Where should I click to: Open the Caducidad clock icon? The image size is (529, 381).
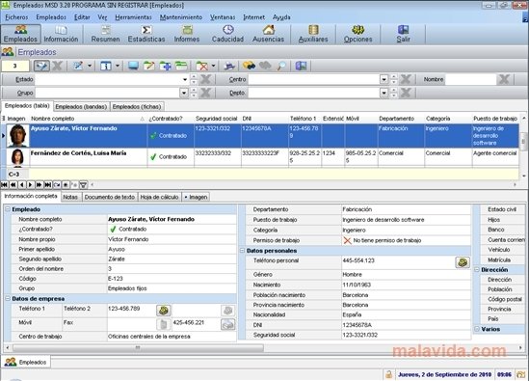227,34
